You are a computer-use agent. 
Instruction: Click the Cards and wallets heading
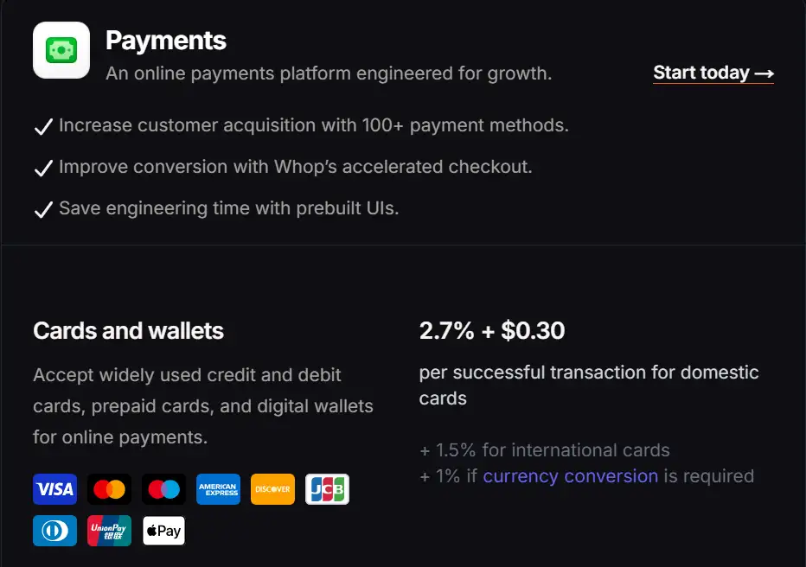coord(128,331)
